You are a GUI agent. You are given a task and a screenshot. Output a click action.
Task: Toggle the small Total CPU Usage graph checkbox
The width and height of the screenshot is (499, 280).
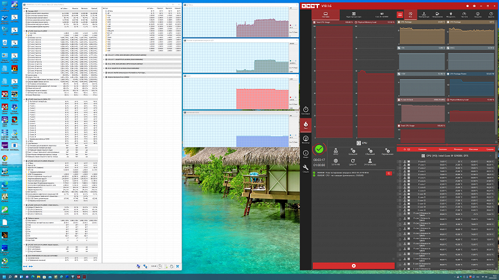[399, 126]
